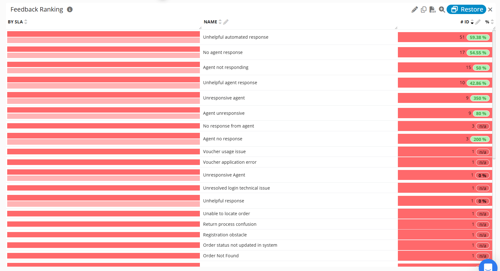Screen dimensions: 500x271
Task: Sort the table by the # ID column
Action: [x=472, y=22]
